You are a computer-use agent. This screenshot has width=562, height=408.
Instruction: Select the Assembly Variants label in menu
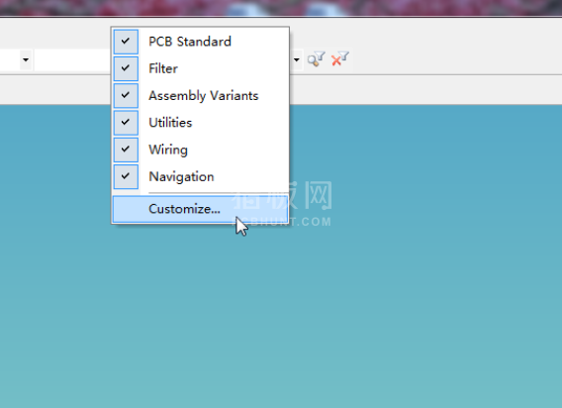coord(204,96)
